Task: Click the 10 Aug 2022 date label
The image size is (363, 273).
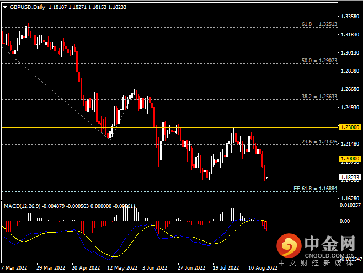Action: click(263, 267)
